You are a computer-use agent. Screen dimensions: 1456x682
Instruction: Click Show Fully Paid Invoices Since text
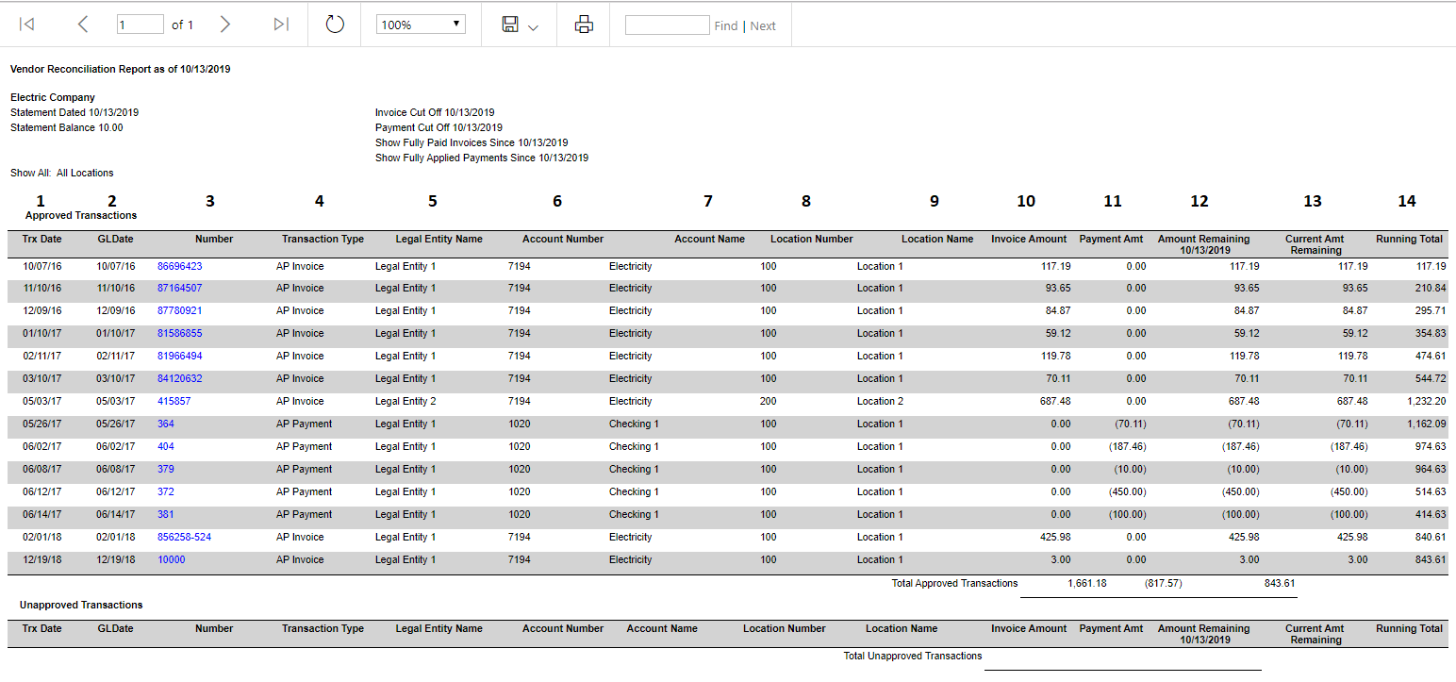point(472,143)
